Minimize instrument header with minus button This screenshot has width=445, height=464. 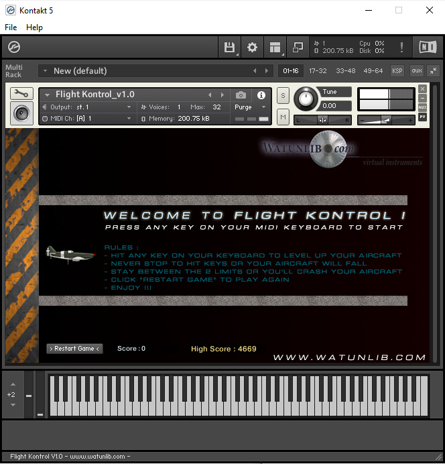[422, 98]
